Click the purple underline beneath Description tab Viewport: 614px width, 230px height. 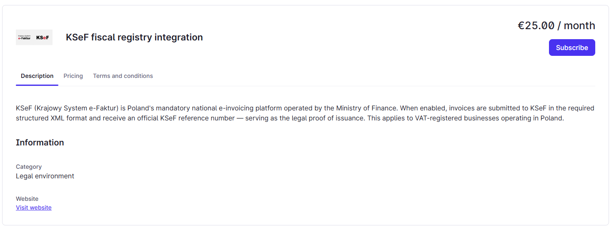37,85
